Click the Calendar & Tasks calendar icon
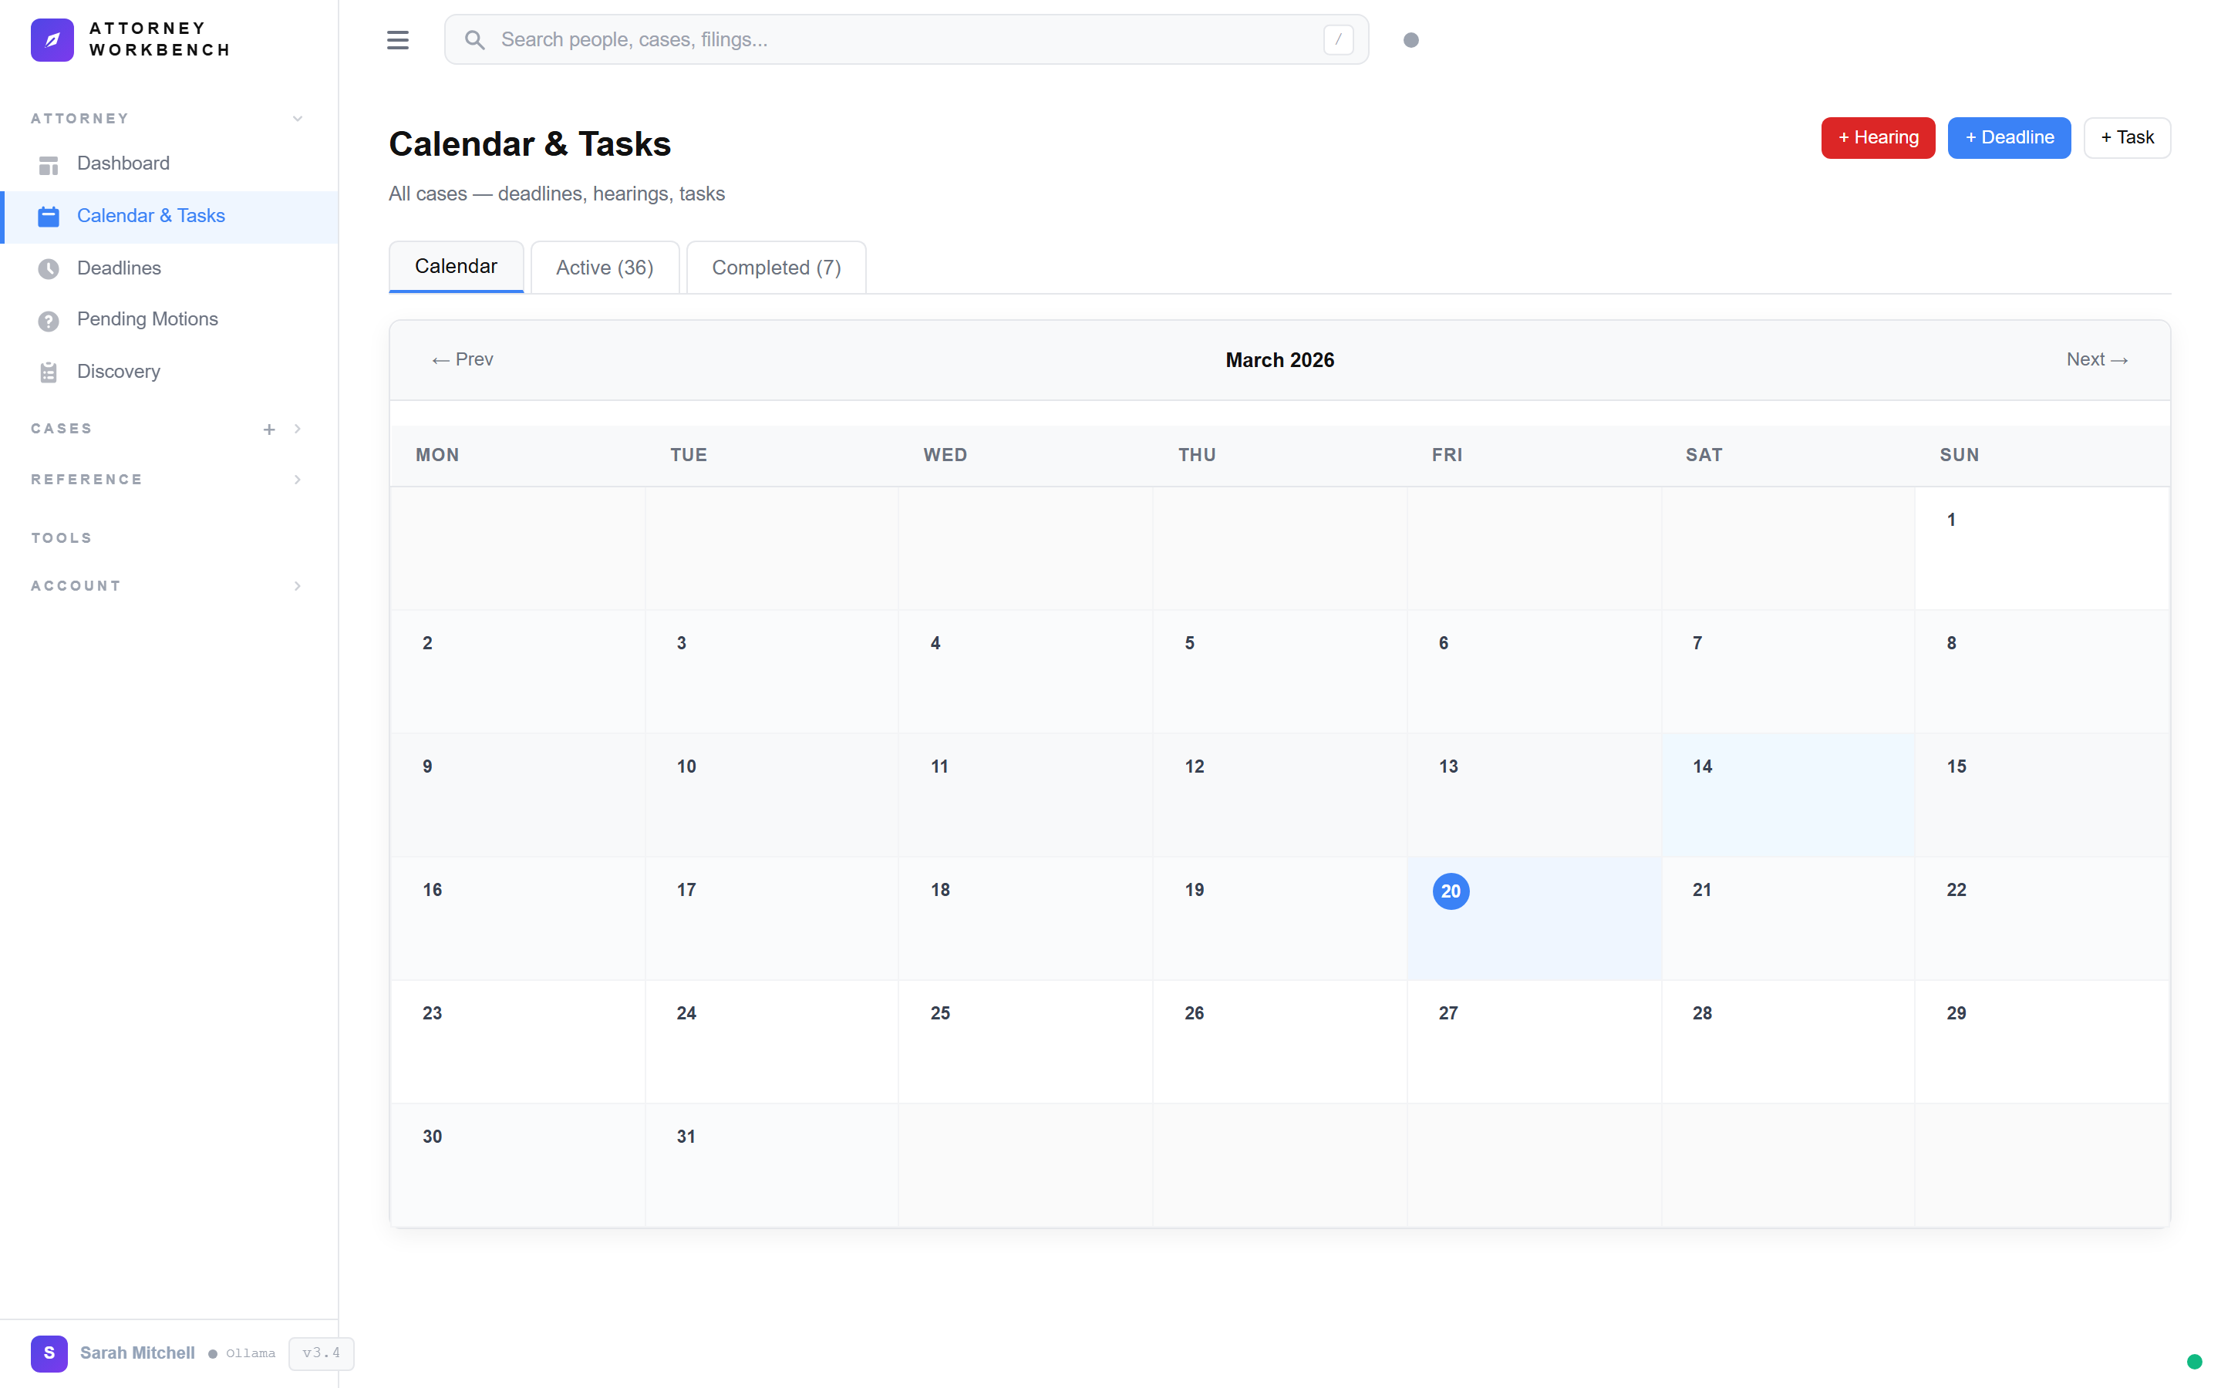2221x1388 pixels. coord(49,217)
